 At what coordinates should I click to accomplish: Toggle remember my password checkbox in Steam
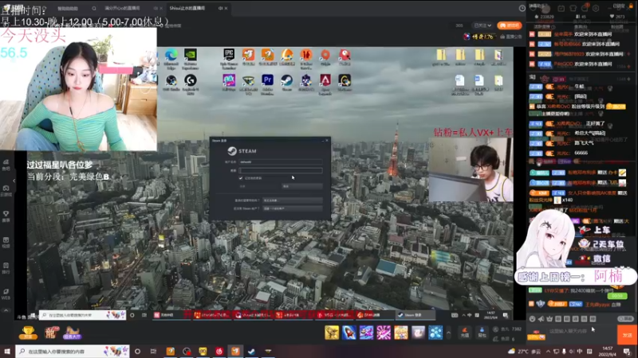(x=241, y=177)
